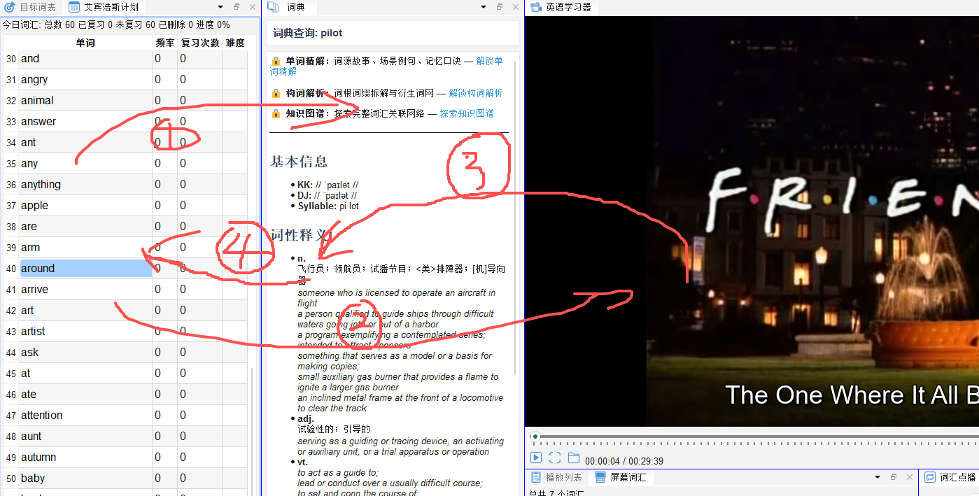Sort by the 单词 column header
Image resolution: width=979 pixels, height=496 pixels.
(x=85, y=43)
